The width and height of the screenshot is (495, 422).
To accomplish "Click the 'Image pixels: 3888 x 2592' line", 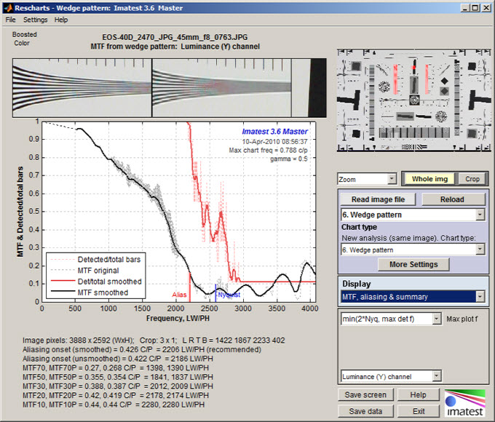I will pyautogui.click(x=154, y=341).
